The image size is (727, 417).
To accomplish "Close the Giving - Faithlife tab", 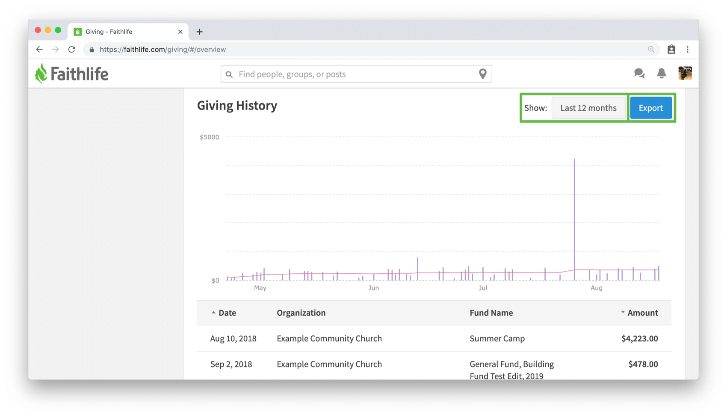I will point(180,32).
